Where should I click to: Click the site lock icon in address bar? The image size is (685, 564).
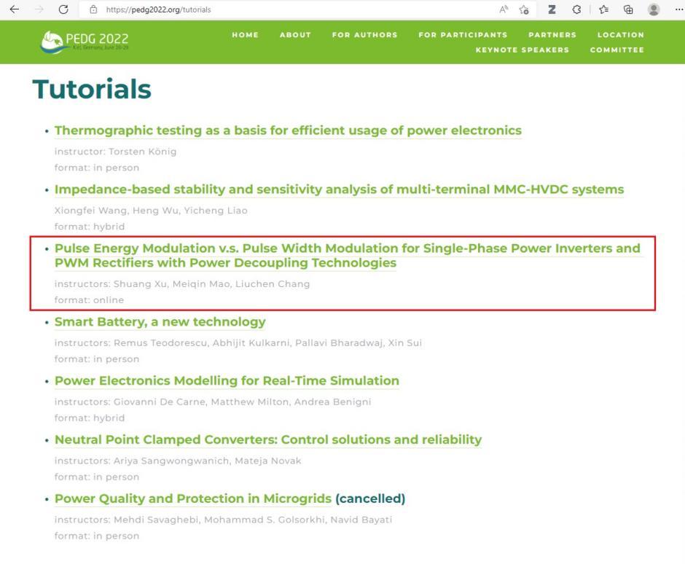[x=93, y=9]
